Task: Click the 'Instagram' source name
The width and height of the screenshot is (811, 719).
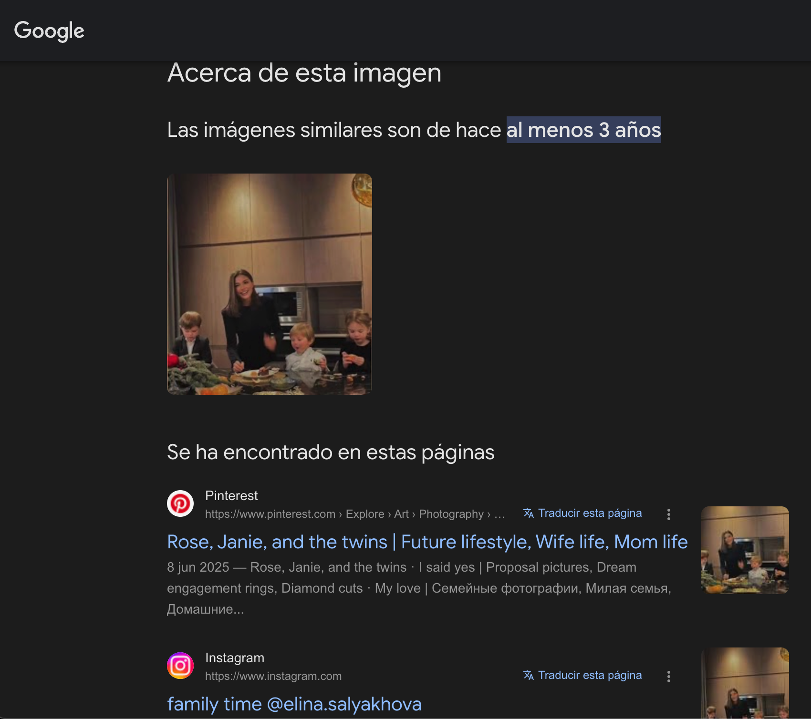Action: (x=235, y=658)
